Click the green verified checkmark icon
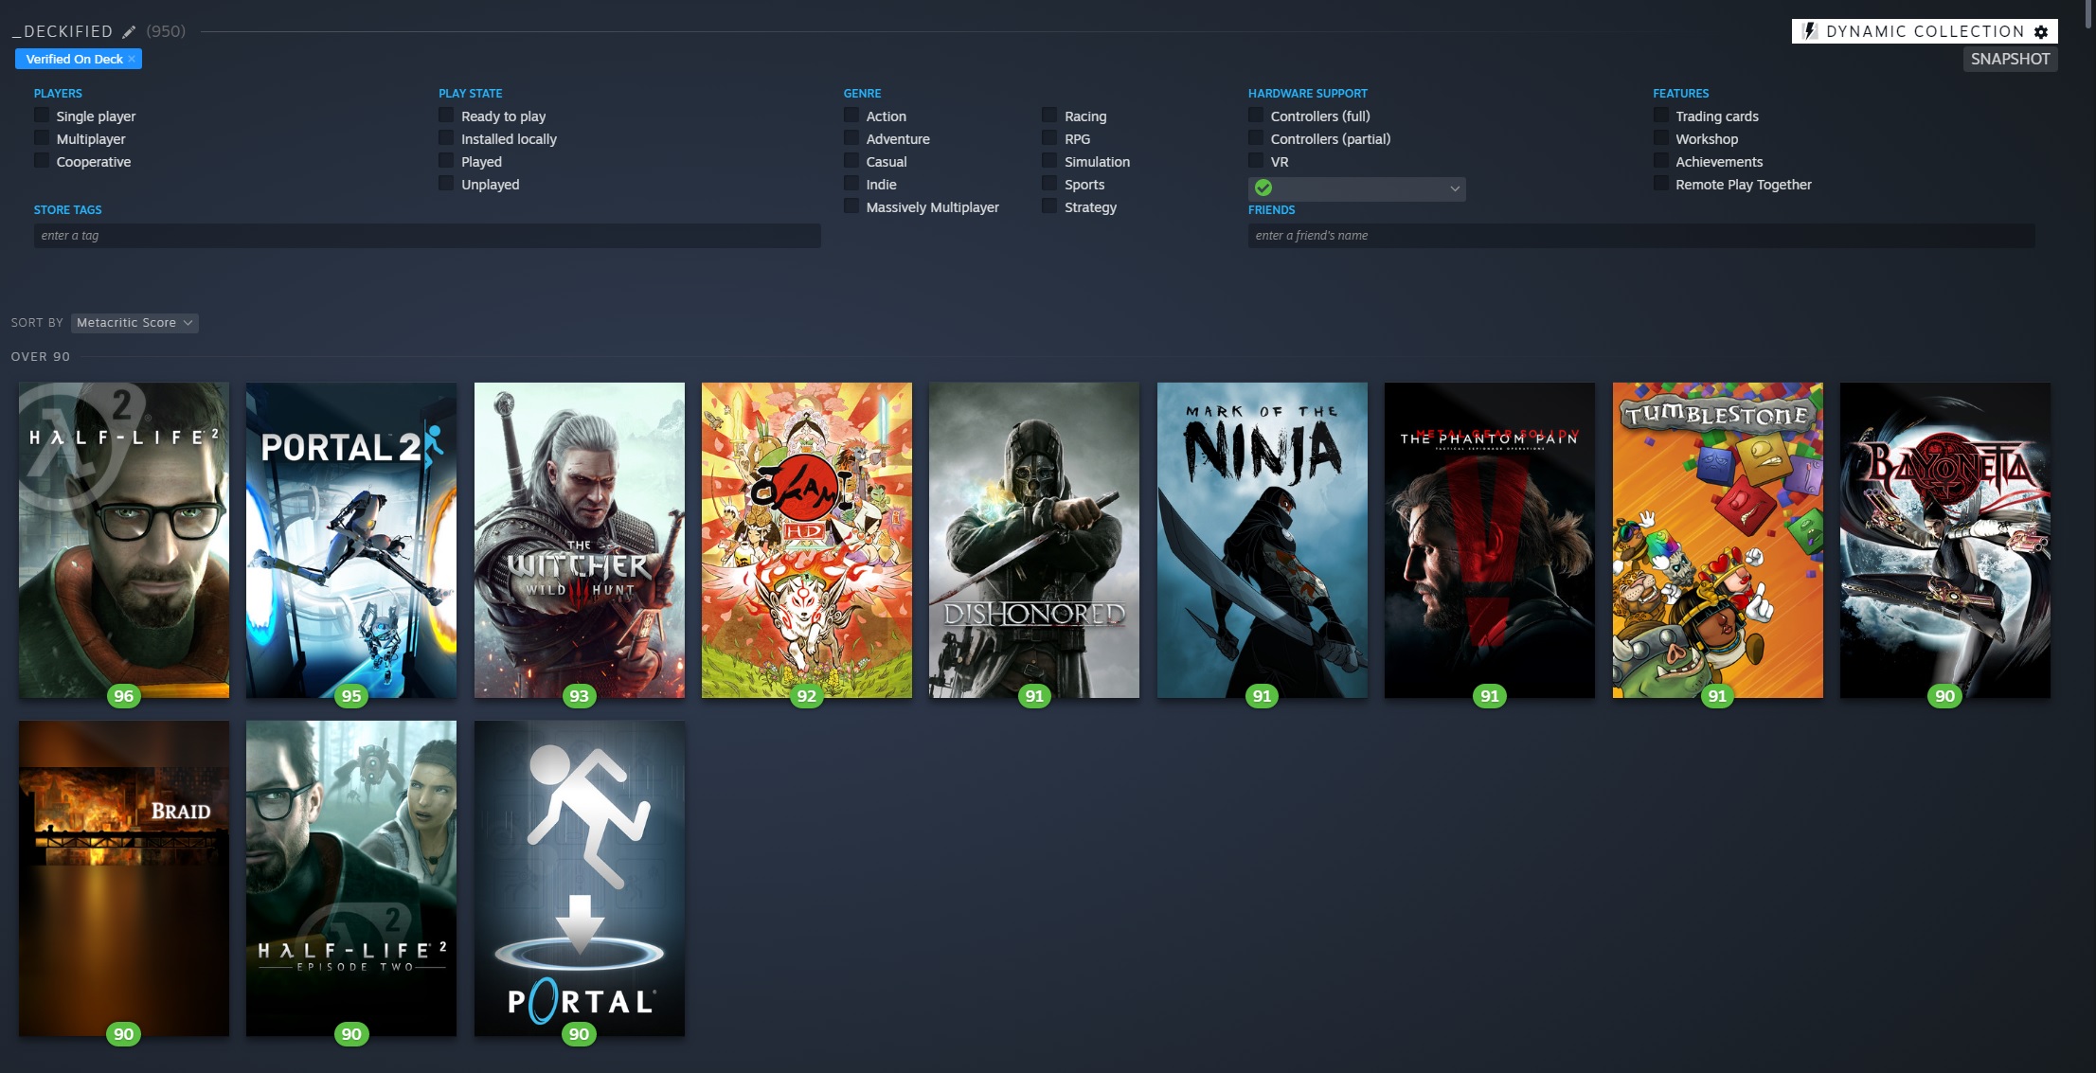The width and height of the screenshot is (2096, 1073). tap(1263, 188)
